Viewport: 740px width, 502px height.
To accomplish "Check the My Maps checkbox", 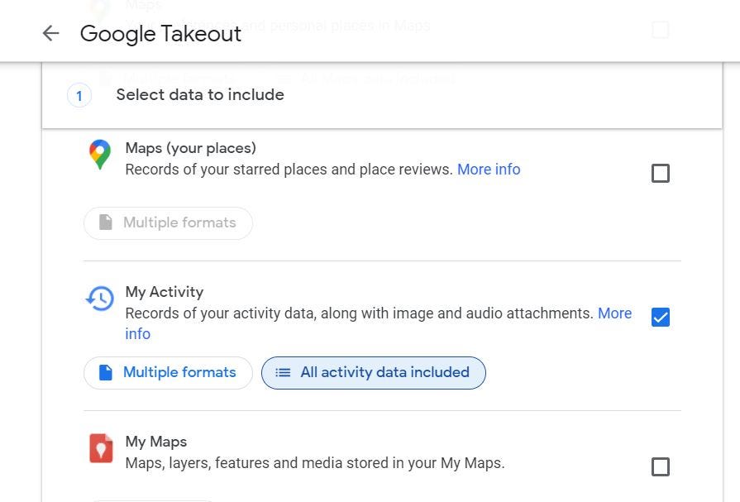I will (661, 466).
